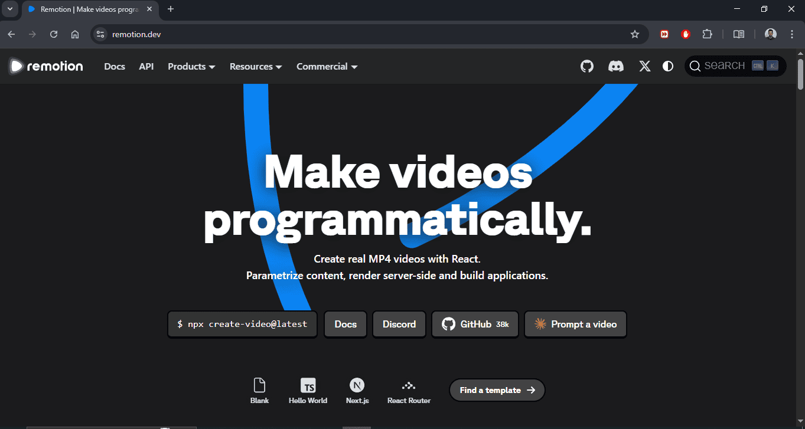This screenshot has width=805, height=429.
Task: Click the Find a template button
Action: (x=497, y=390)
